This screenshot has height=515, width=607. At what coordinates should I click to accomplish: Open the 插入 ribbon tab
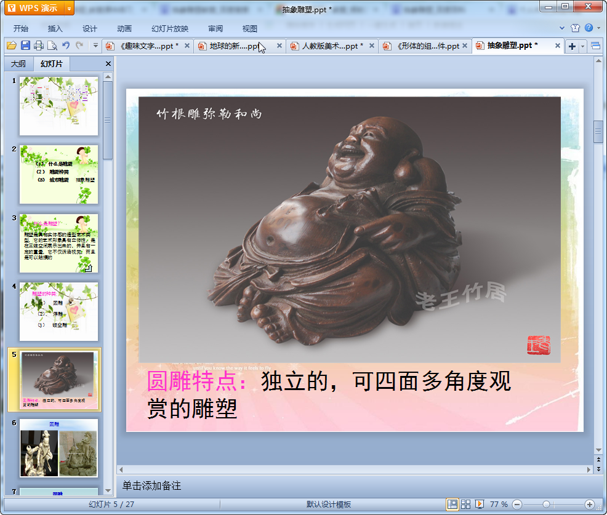click(55, 28)
